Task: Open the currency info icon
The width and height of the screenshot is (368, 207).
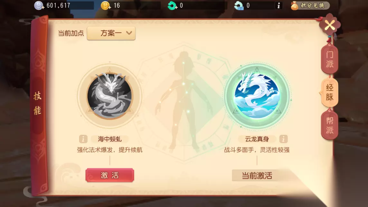Action: pos(278,5)
